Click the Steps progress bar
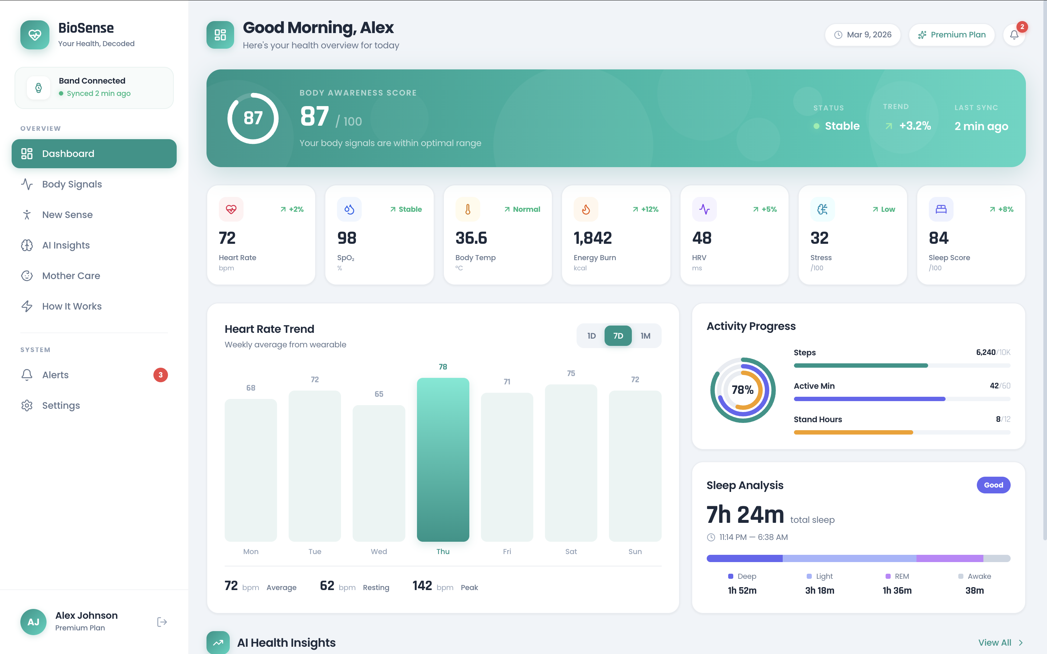 (902, 366)
